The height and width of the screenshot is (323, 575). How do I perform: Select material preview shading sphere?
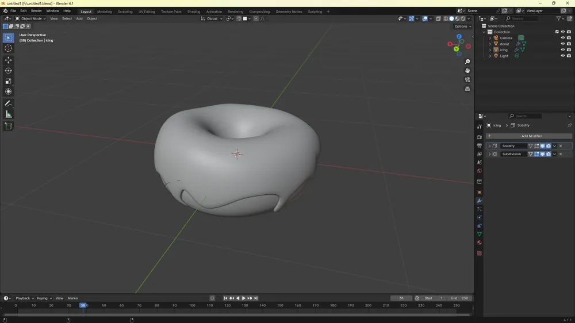point(457,19)
